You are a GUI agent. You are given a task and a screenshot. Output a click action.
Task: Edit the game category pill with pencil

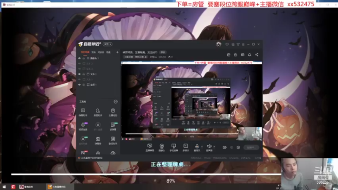pos(135,57)
